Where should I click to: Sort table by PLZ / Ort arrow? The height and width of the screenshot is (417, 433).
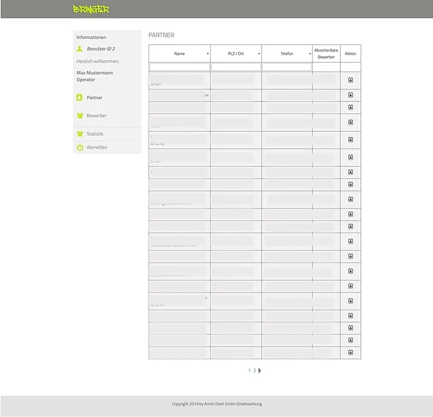pyautogui.click(x=259, y=54)
